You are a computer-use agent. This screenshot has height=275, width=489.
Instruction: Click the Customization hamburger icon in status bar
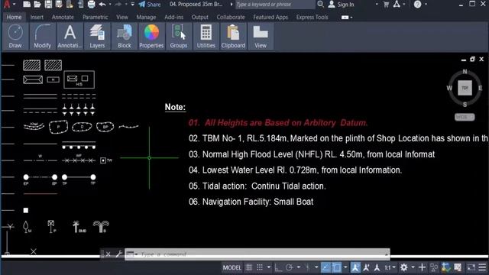click(x=482, y=267)
